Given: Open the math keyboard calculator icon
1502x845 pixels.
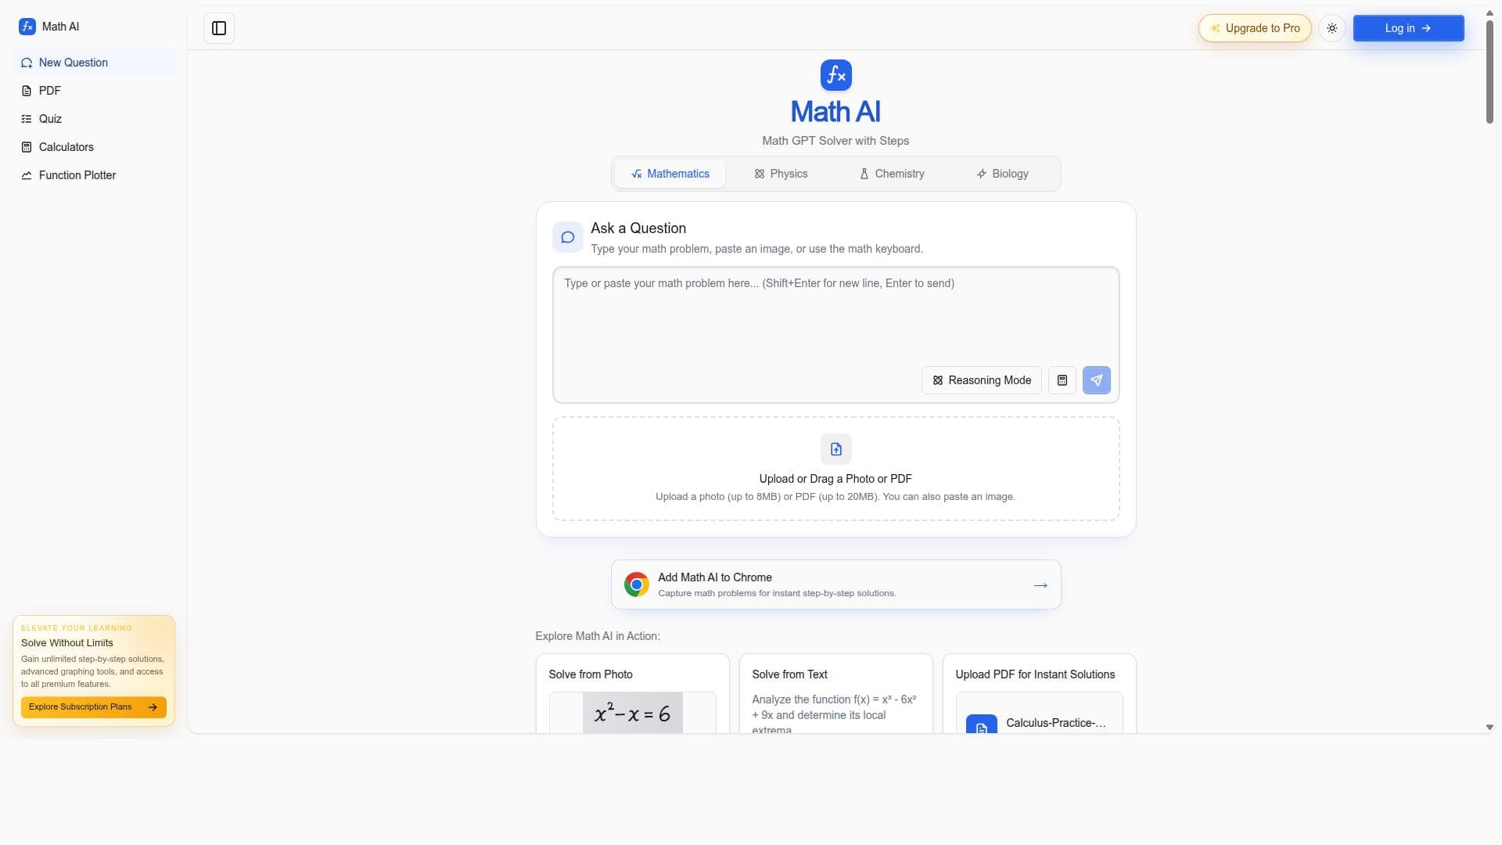Looking at the screenshot, I should pos(1062,380).
